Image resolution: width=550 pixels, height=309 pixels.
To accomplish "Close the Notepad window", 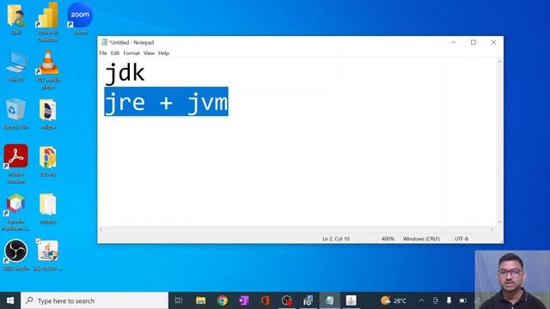I will 493,42.
